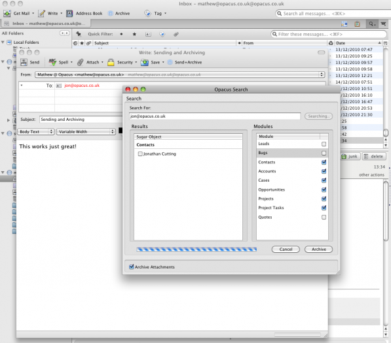Open the Attach dropdown arrow
Screen dimensions: 391x343
[102, 62]
